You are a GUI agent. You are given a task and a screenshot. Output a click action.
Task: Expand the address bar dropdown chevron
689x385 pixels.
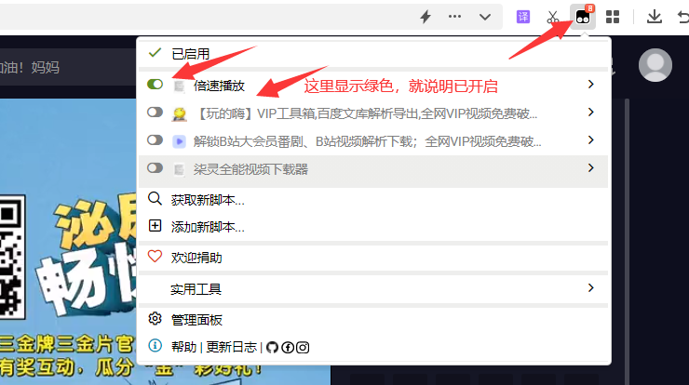485,17
